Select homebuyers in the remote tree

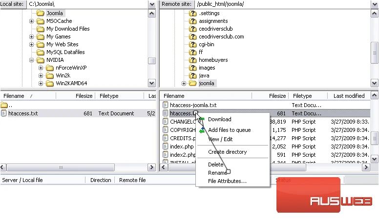click(213, 60)
